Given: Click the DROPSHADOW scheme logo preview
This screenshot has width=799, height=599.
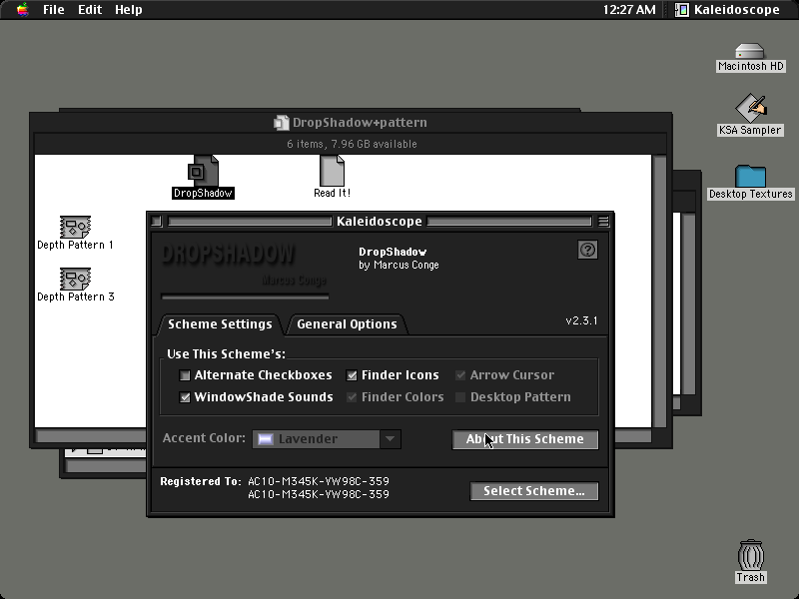Looking at the screenshot, I should coord(245,268).
